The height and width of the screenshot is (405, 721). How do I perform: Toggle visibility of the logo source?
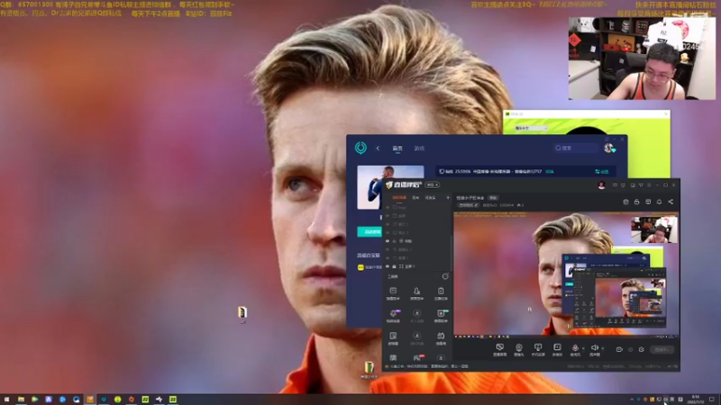point(388,208)
